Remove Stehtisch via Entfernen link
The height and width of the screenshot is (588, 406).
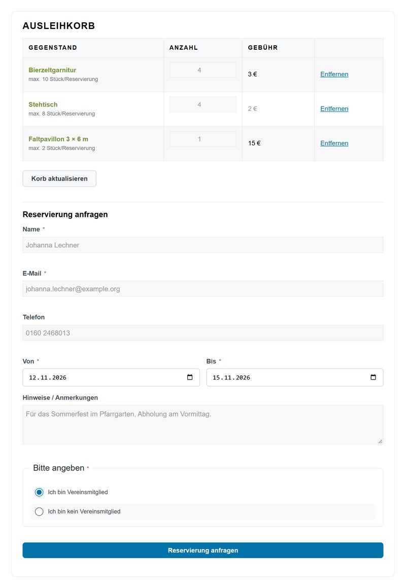(x=334, y=109)
